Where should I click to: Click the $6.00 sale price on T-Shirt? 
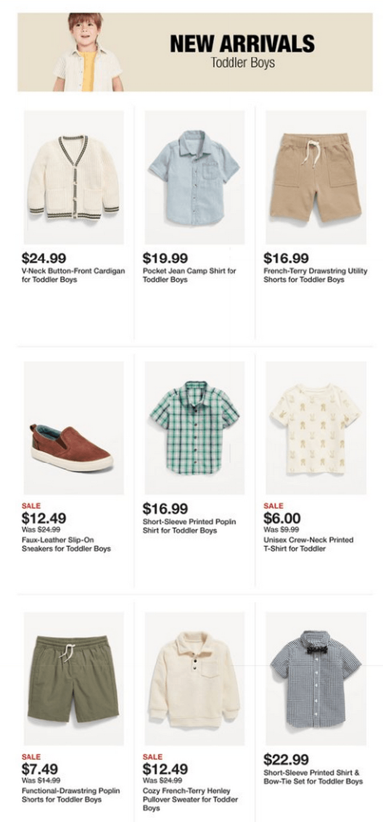(283, 518)
